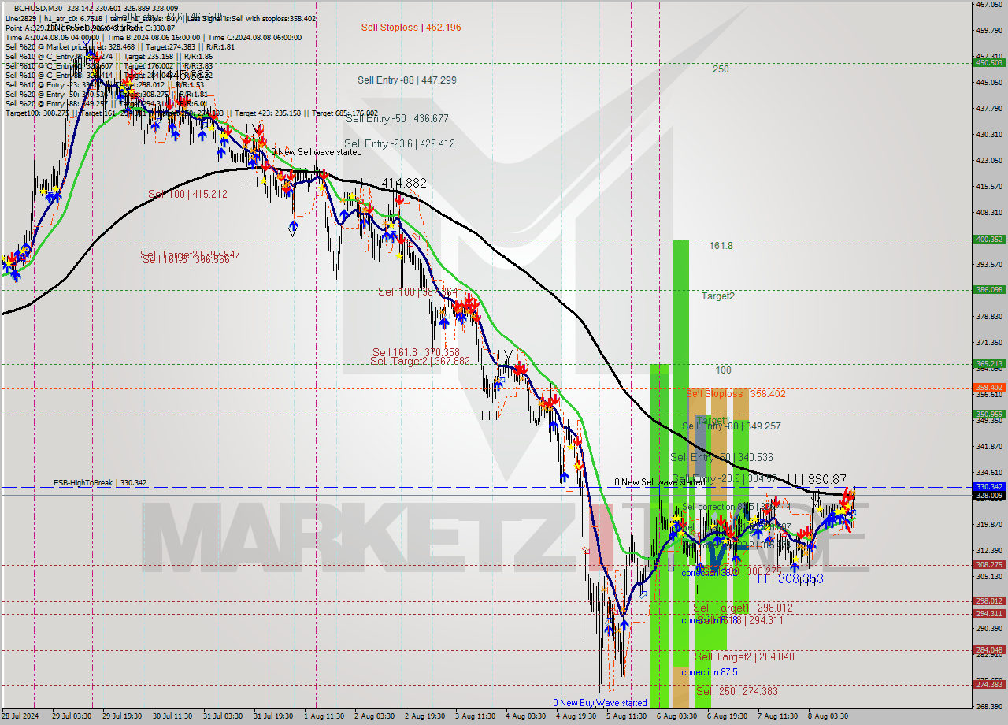Click 378.830 on the price scale

989,316
